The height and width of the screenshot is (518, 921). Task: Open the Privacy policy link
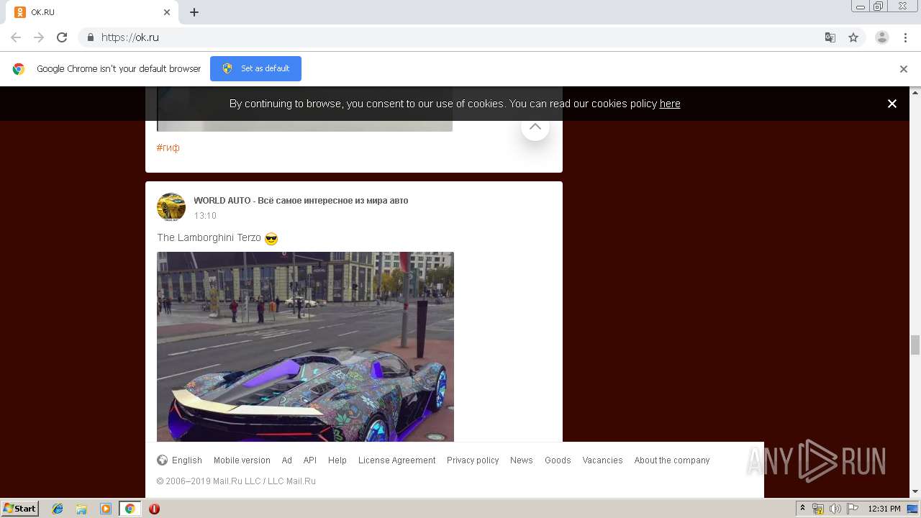click(x=473, y=460)
